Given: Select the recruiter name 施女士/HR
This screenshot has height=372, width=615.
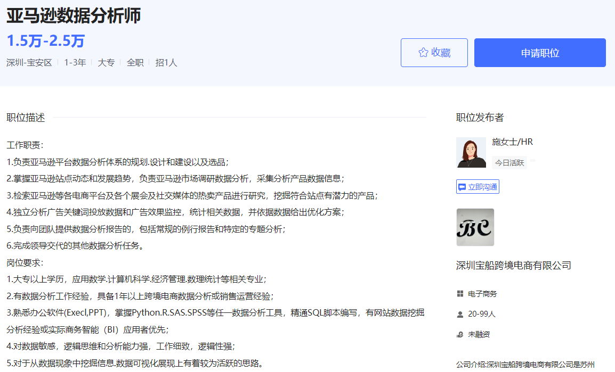Looking at the screenshot, I should coord(512,142).
